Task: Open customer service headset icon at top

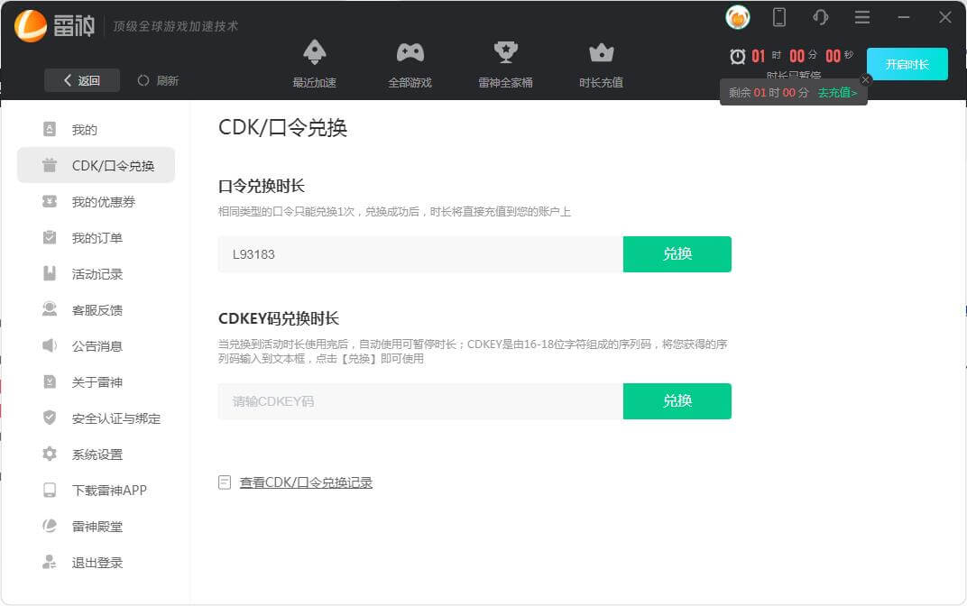Action: [x=820, y=17]
